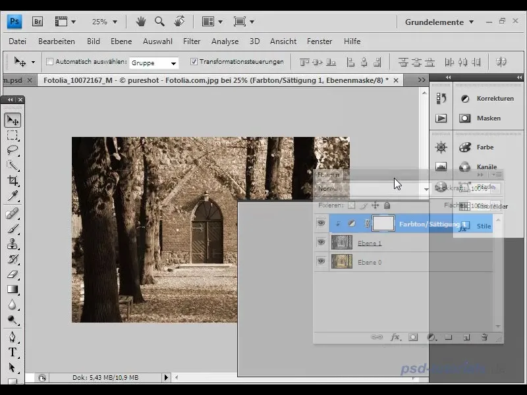Select the Lasso tool
The image size is (527, 395).
point(13,150)
